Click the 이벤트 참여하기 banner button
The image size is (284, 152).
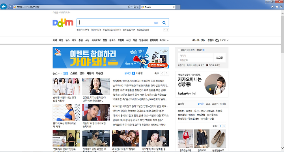157,65
